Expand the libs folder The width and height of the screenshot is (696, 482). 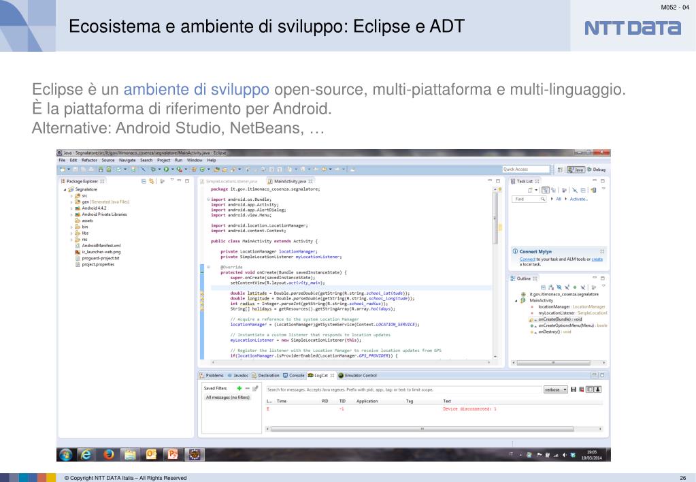[x=71, y=233]
